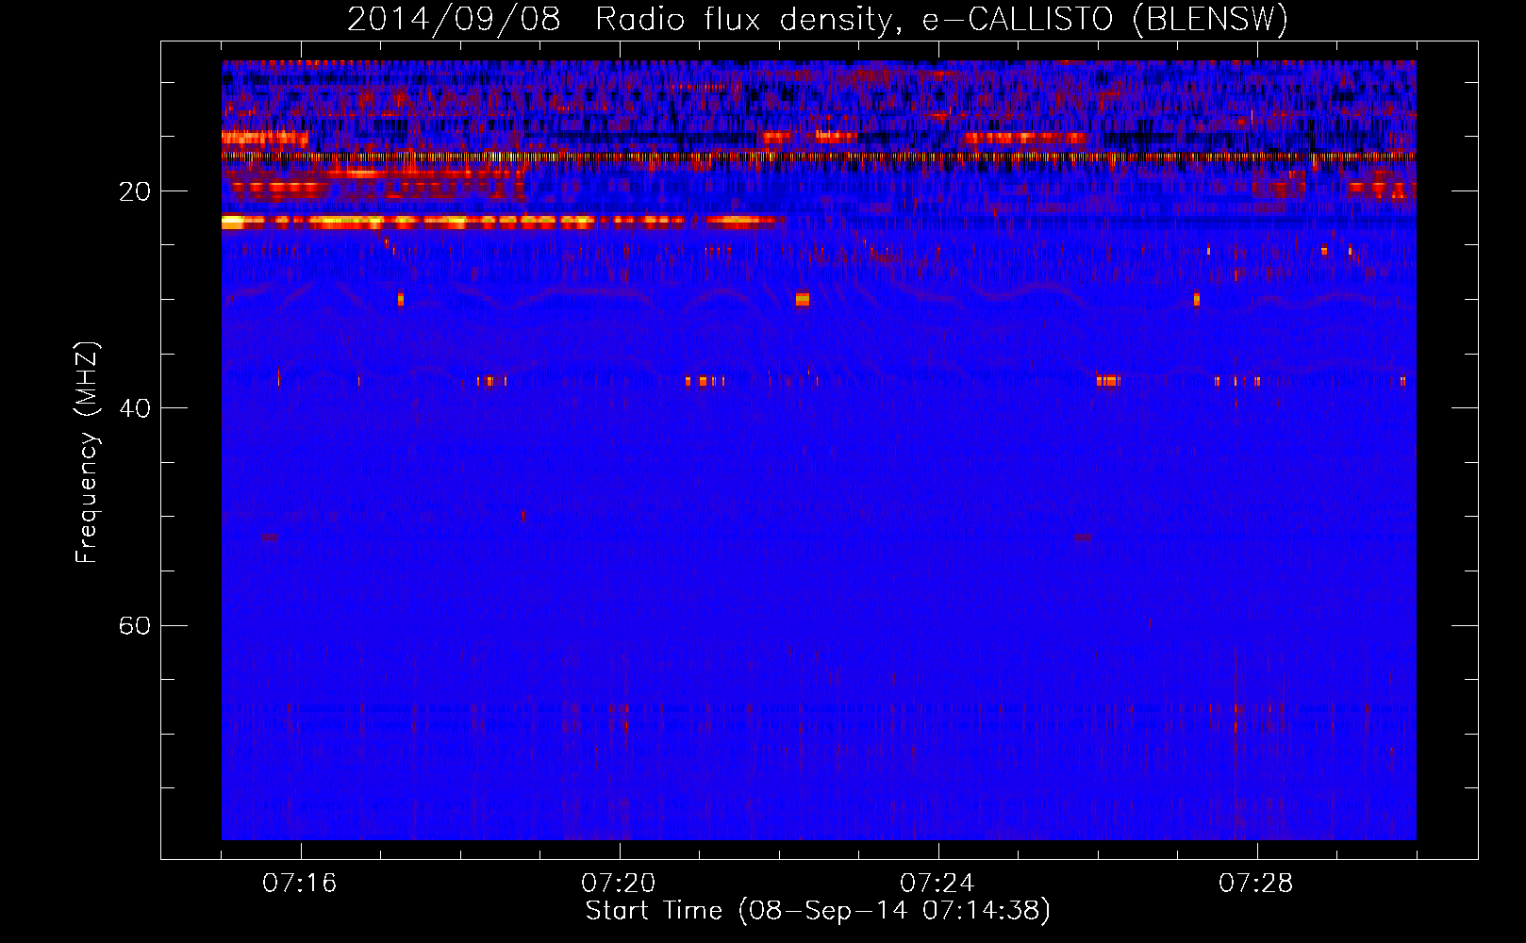The height and width of the screenshot is (943, 1526).
Task: Click the plot title "2014/09/08 Radio flux density, e-CALLISTO (BLENSW)"
Action: [x=818, y=19]
